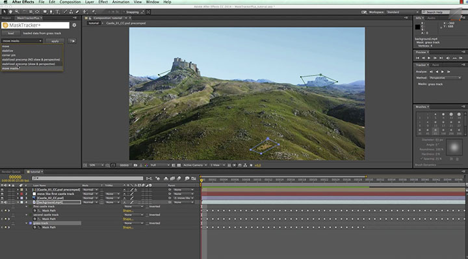
Task: Collapse background.mp4 layer twirl arrow
Action: click(x=18, y=202)
